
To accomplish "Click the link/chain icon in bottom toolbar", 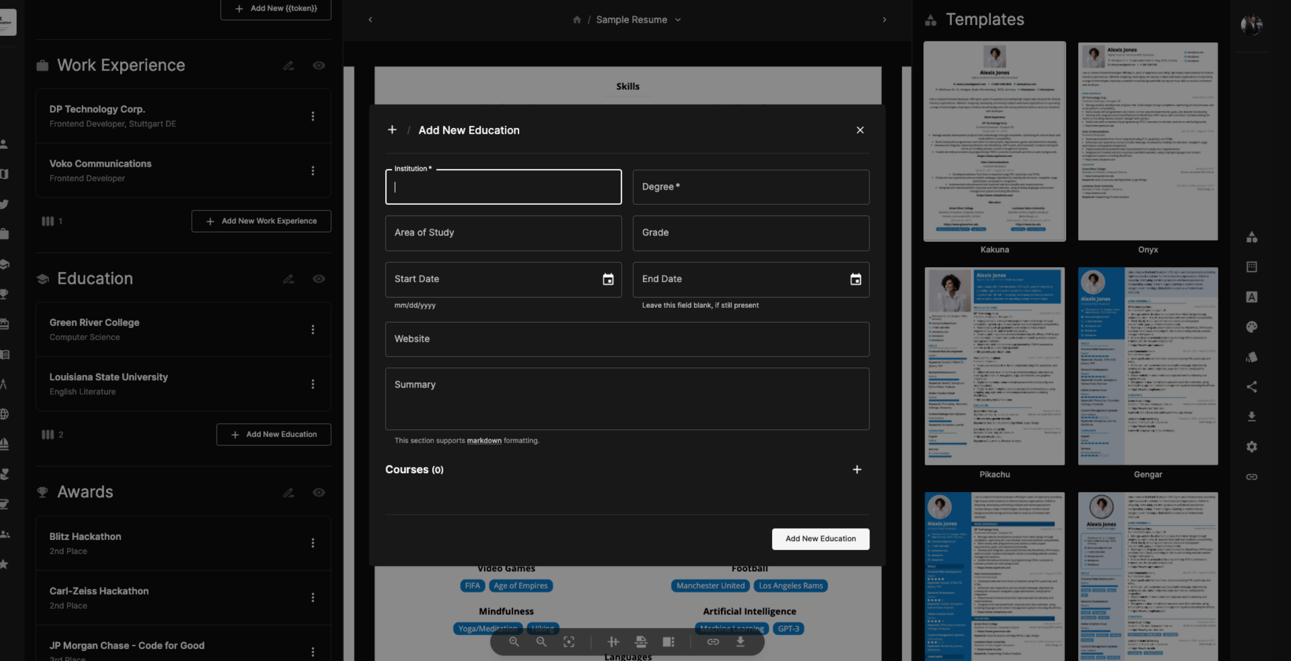I will pyautogui.click(x=711, y=642).
